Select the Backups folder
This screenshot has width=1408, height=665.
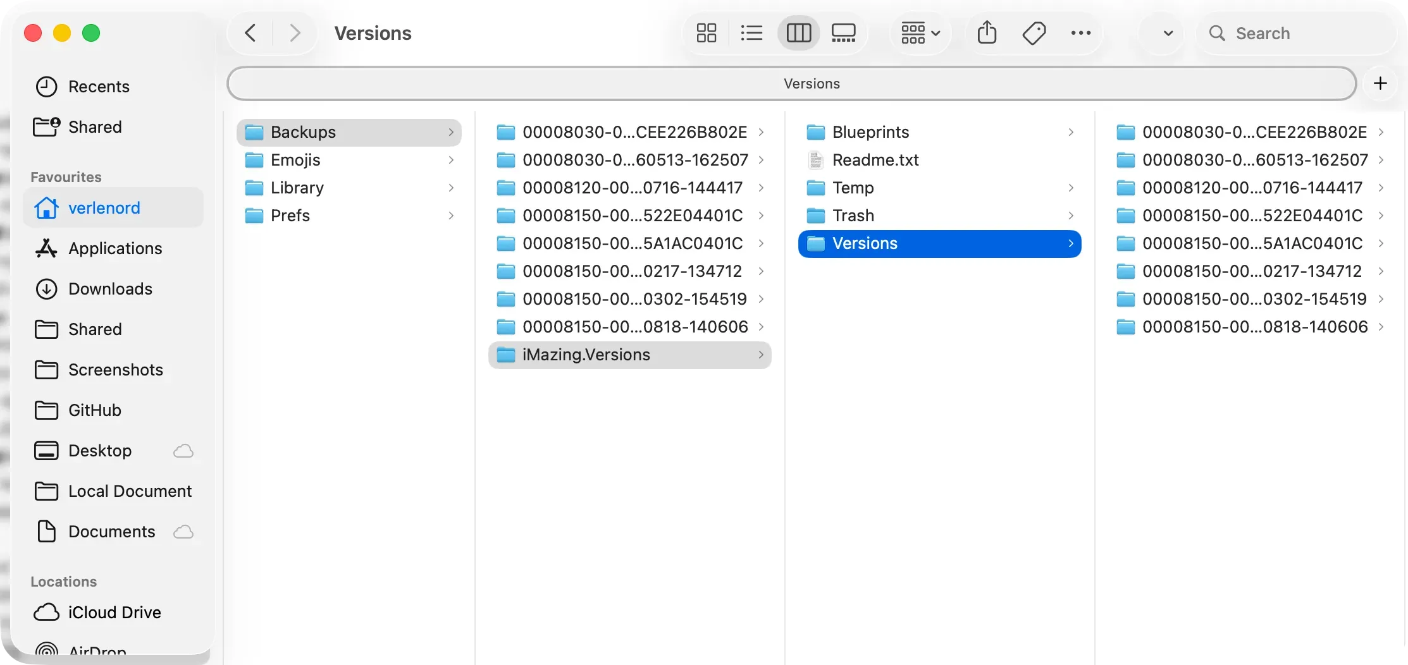[349, 132]
